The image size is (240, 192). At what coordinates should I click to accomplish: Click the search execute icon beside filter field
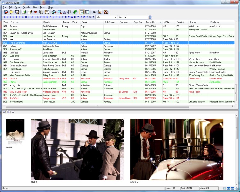(x=150, y=17)
